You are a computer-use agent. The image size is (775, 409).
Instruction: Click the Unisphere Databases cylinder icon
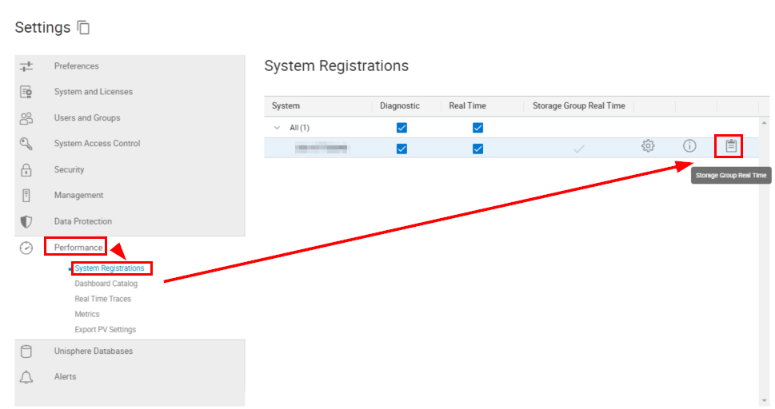coord(26,351)
